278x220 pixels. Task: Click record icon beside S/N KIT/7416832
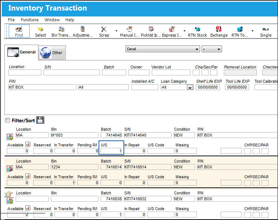(x=10, y=201)
